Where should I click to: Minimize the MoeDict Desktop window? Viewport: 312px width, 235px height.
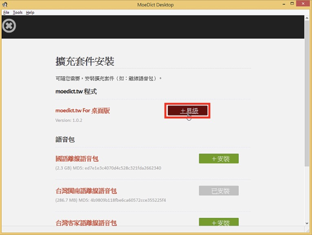pyautogui.click(x=284, y=4)
